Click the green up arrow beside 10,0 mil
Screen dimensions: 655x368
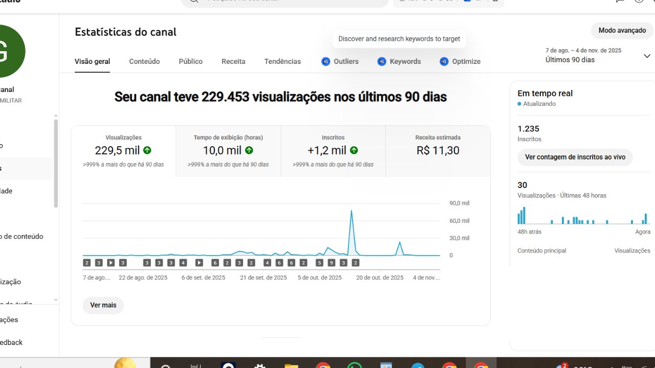tap(249, 150)
